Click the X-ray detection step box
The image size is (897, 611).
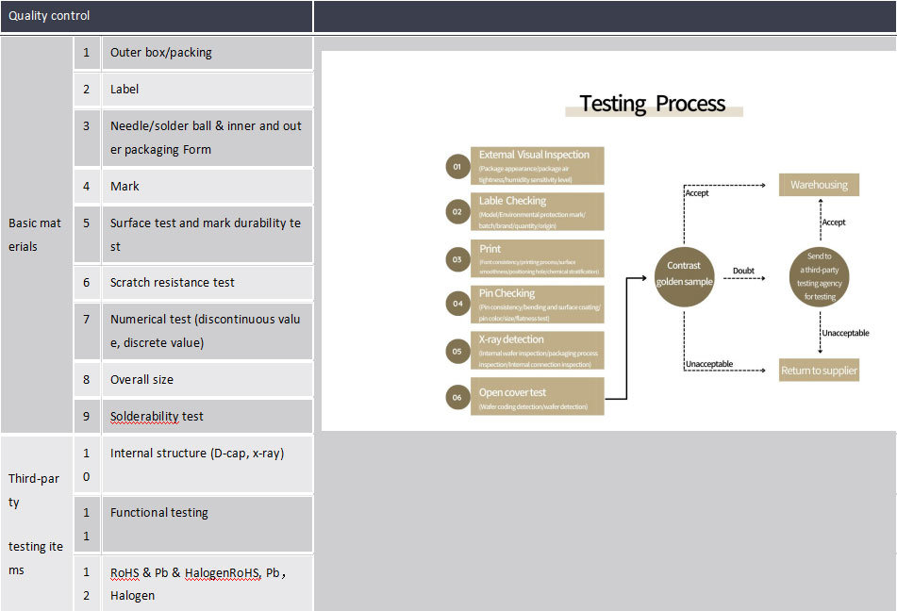pos(538,350)
